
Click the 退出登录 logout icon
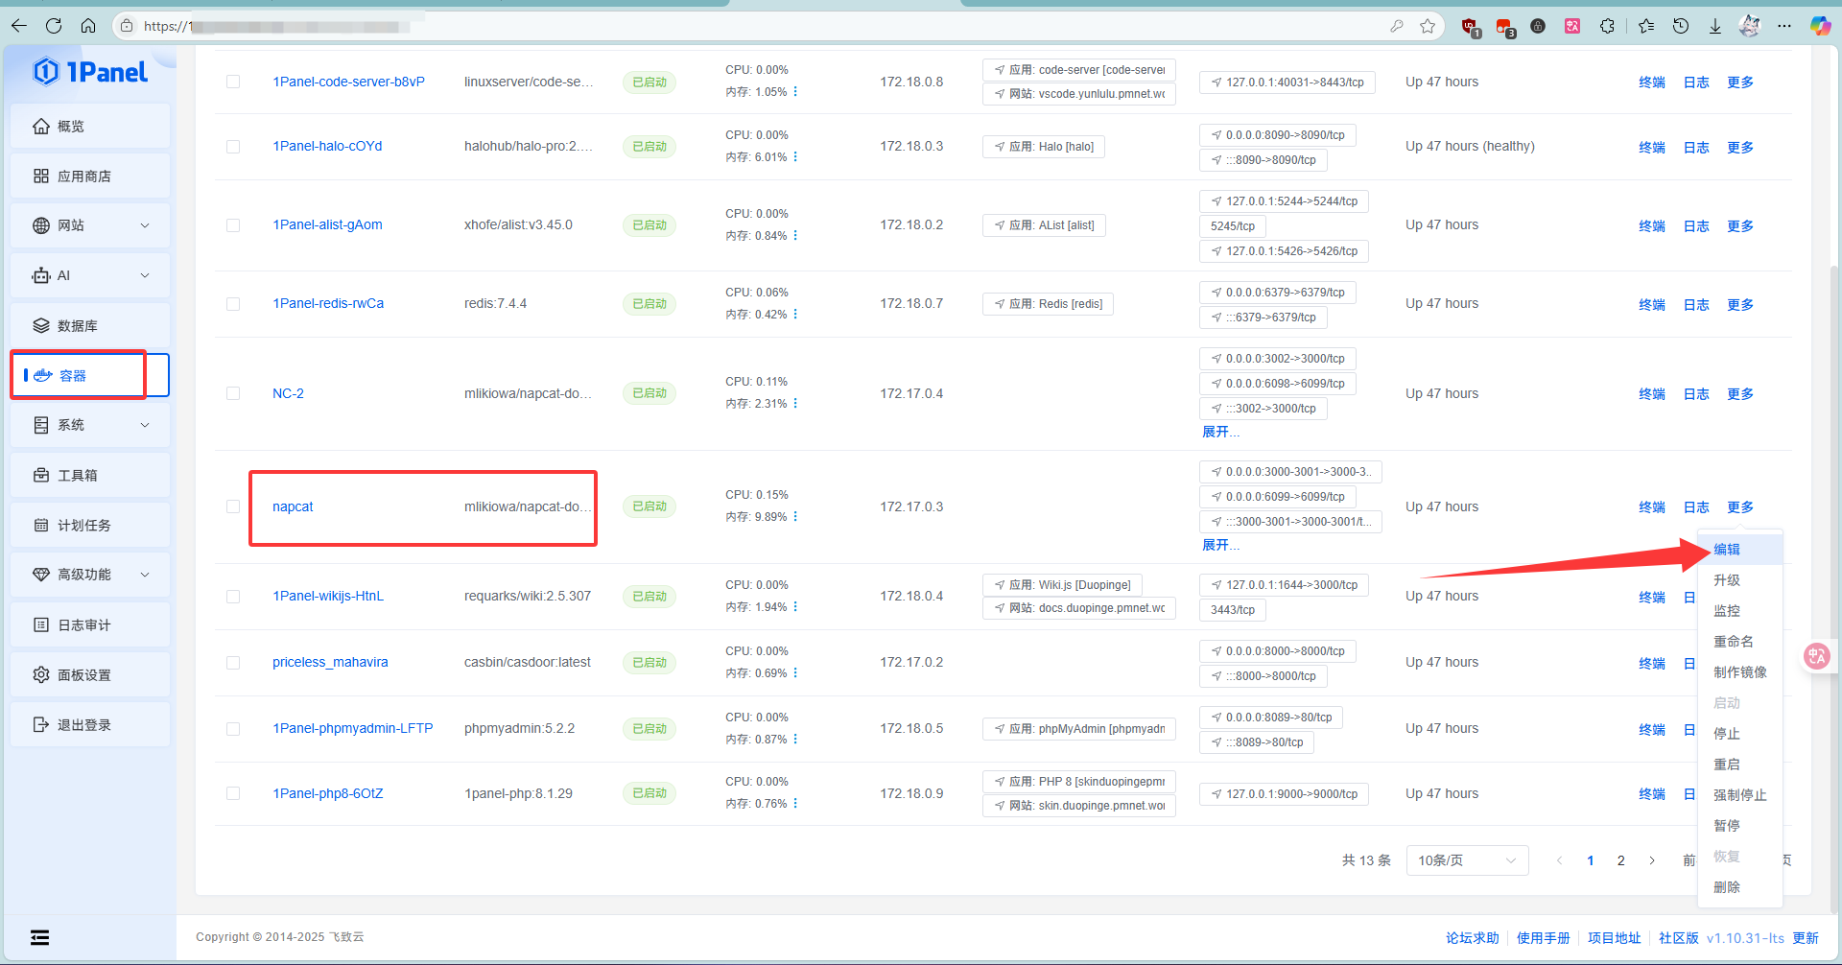(41, 725)
